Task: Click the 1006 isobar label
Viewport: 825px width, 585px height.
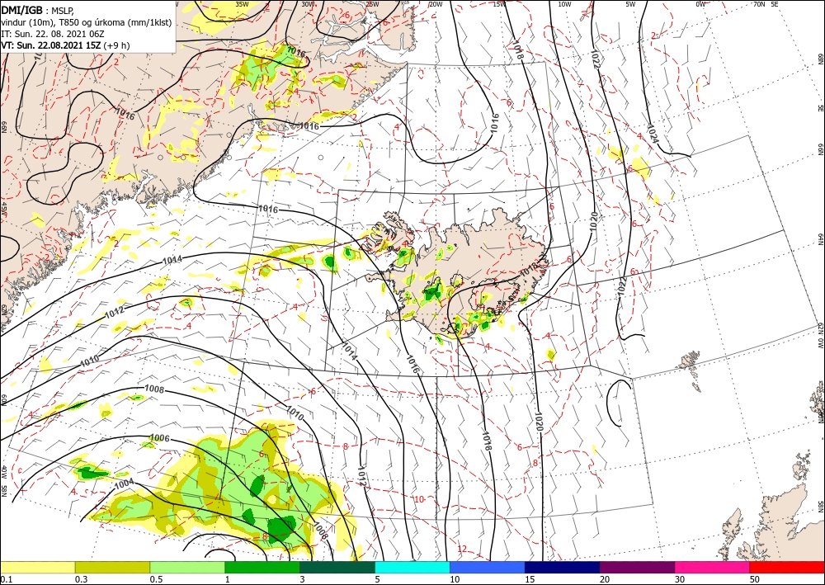Action: pos(160,438)
